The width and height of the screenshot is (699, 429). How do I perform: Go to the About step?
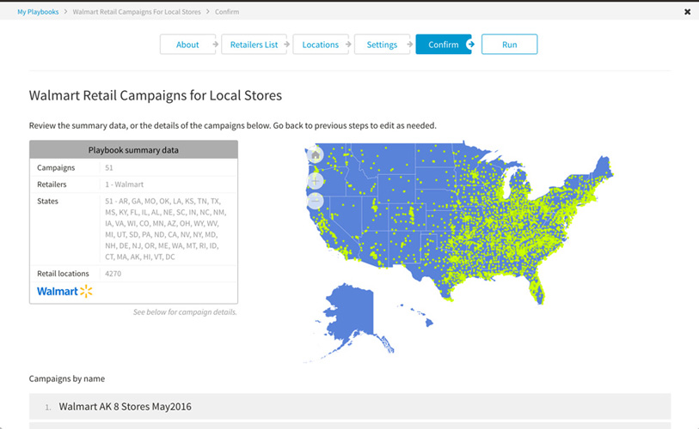coord(187,45)
